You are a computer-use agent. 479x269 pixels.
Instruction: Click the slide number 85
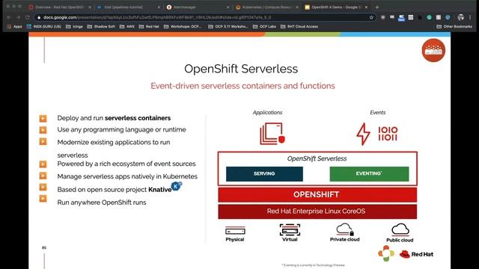click(x=44, y=247)
